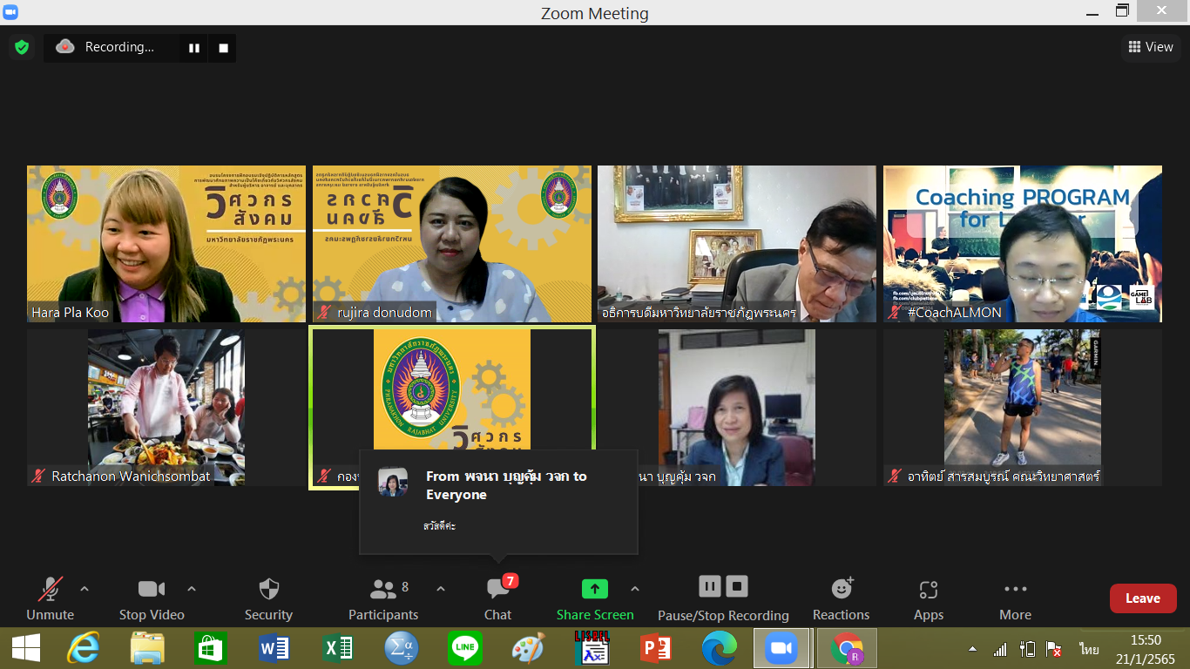Click the sender avatar in chat notification
This screenshot has height=669, width=1190.
point(393,482)
